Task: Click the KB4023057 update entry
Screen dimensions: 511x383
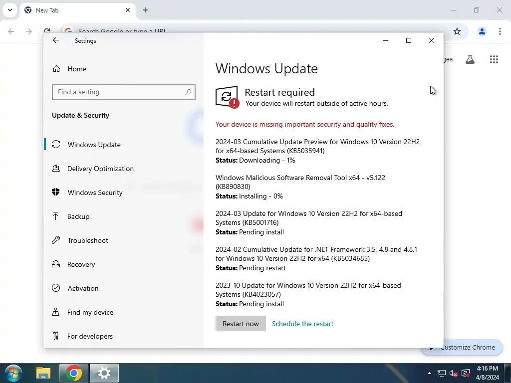Action: [308, 294]
